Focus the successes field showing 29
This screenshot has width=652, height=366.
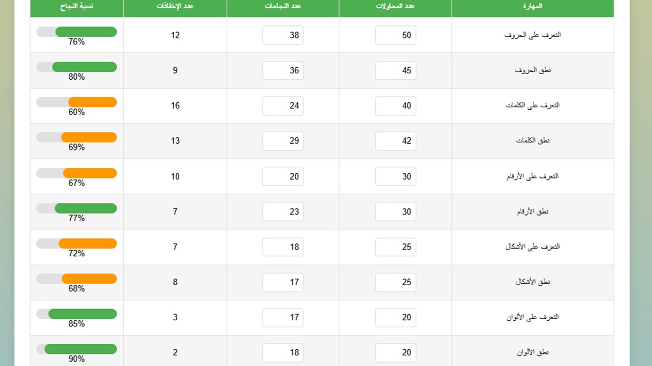click(x=283, y=141)
